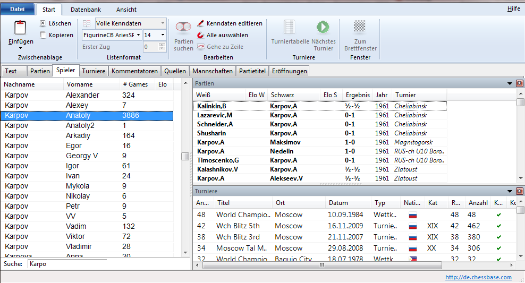
Task: Expand the Einfügen dropdown arrow
Action: [20, 48]
